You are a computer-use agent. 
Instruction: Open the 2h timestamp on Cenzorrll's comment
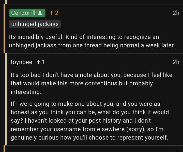click(x=176, y=13)
